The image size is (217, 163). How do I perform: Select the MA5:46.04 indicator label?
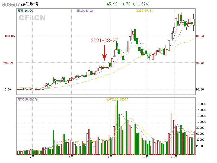pos(25,11)
